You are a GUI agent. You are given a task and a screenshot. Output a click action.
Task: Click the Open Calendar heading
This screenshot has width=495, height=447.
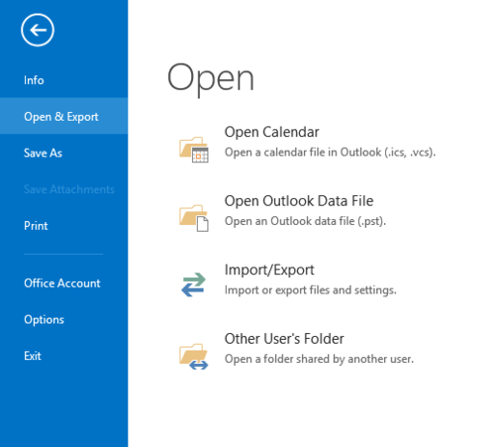[271, 132]
